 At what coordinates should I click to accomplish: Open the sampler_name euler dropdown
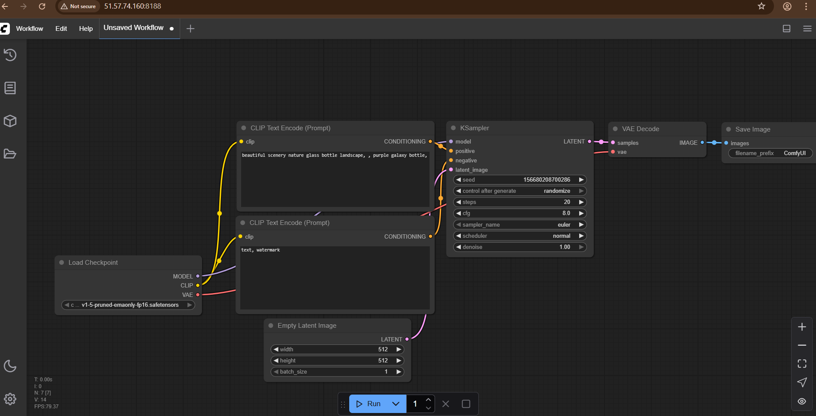coord(520,224)
